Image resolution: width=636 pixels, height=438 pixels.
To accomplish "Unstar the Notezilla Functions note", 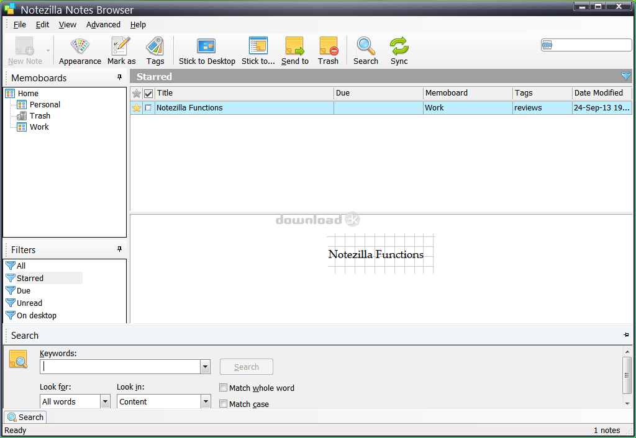I will [137, 108].
